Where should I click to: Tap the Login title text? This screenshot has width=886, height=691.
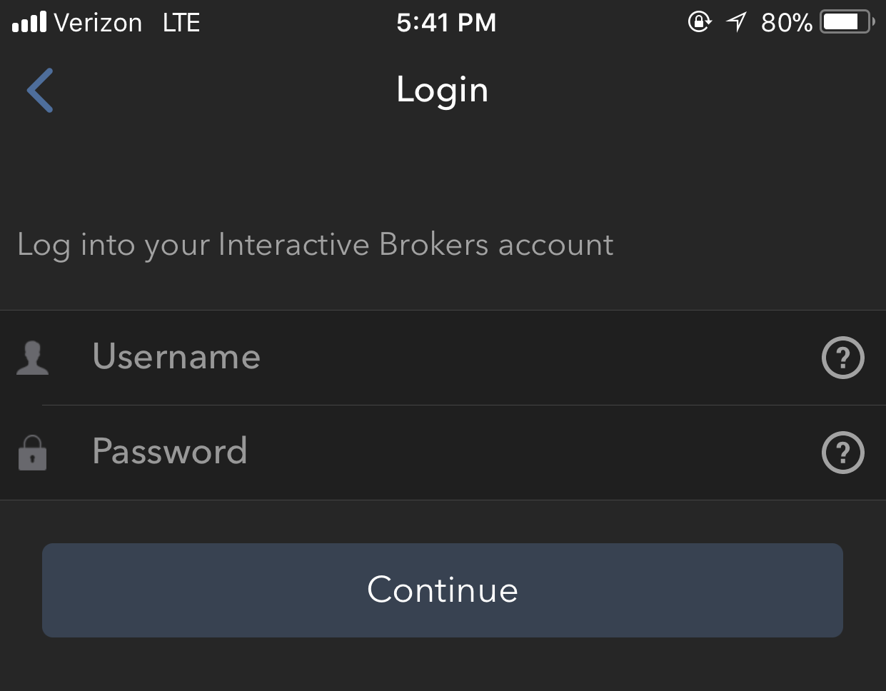[443, 91]
